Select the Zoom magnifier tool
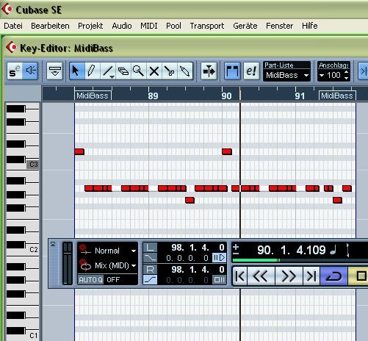The image size is (368, 341). pos(139,71)
